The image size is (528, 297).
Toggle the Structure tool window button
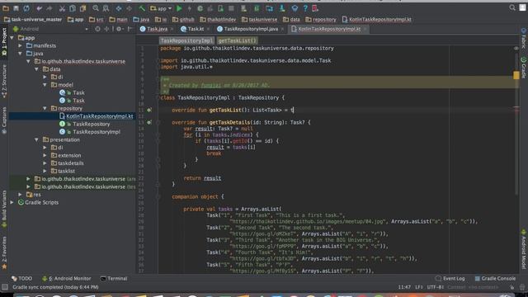point(4,81)
